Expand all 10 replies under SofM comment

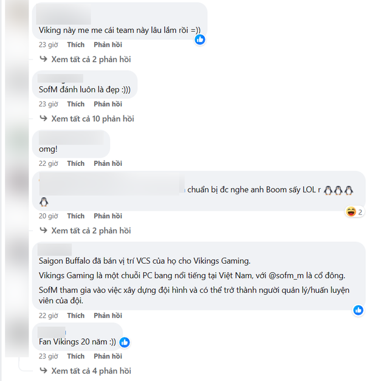point(92,118)
